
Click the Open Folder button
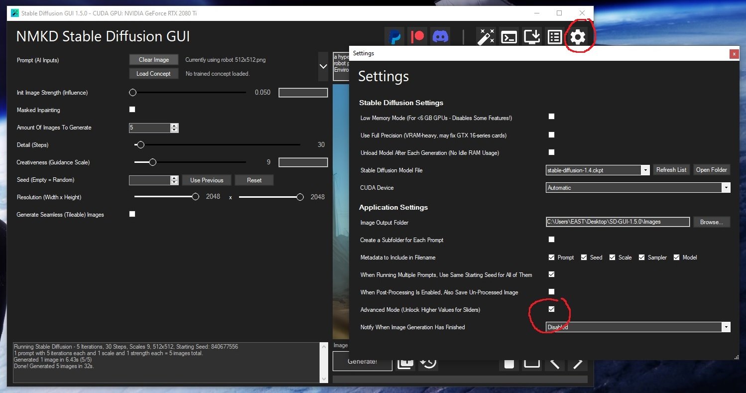click(712, 170)
